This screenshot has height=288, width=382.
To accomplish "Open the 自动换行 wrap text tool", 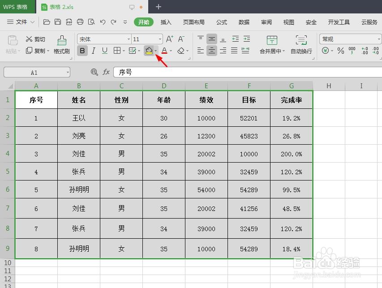I will point(302,51).
